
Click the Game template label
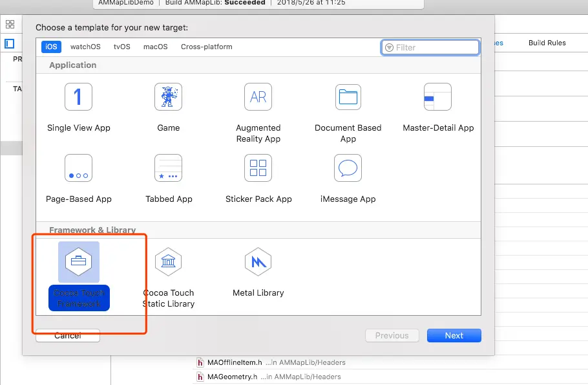click(169, 127)
